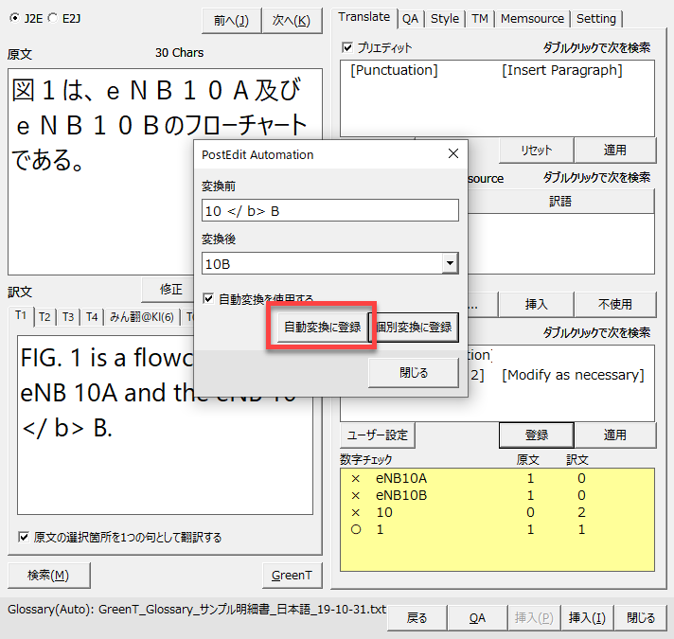674x639 pixels.
Task: Click 個別変換に登録 button
Action: pyautogui.click(x=415, y=327)
